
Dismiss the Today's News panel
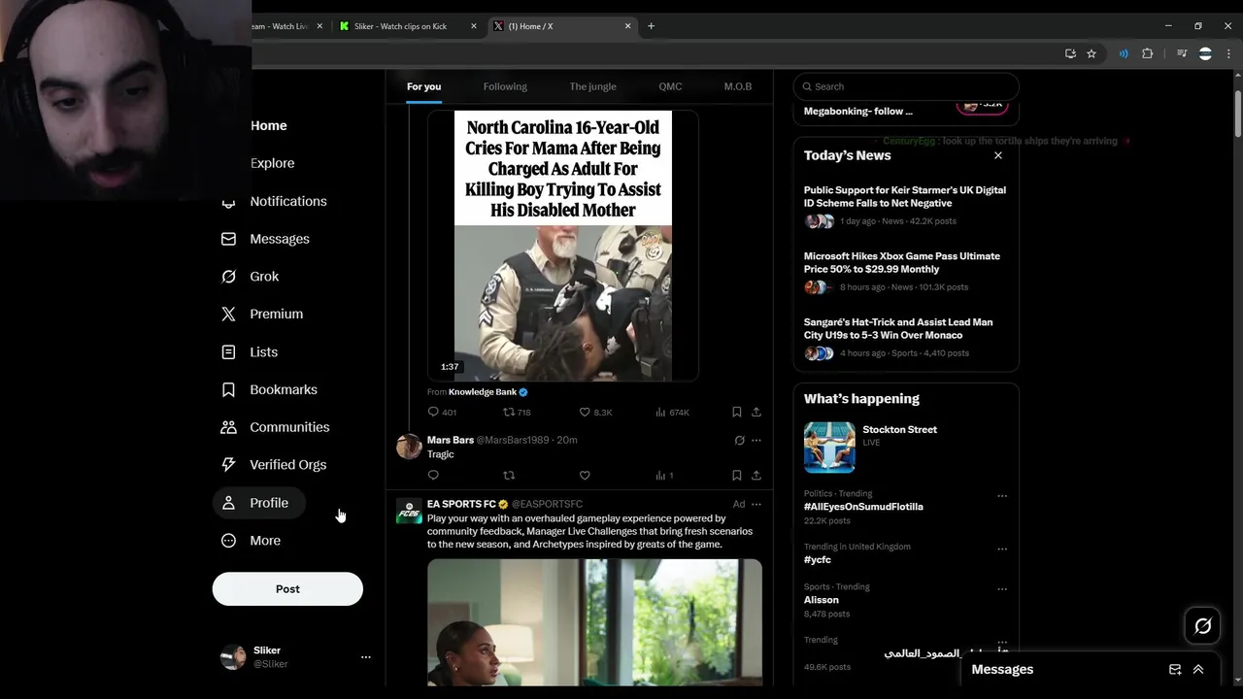coord(997,155)
